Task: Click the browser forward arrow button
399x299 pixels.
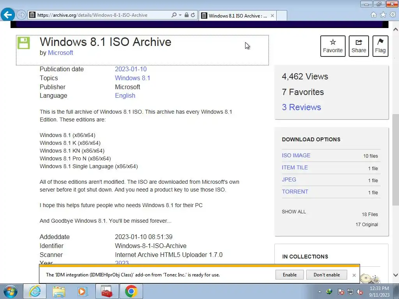Action: (21, 15)
